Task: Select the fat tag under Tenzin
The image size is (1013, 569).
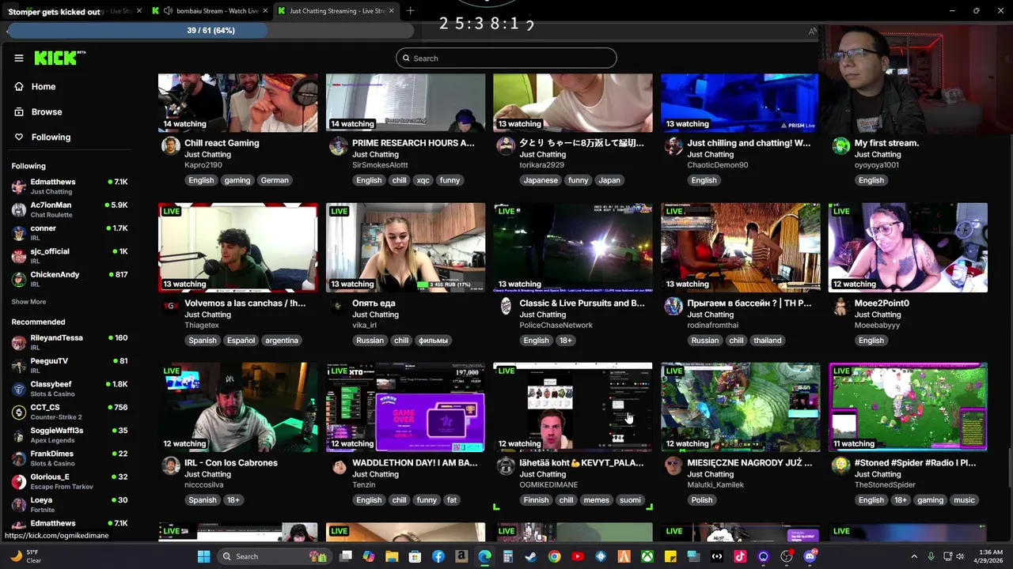Action: pyautogui.click(x=452, y=500)
